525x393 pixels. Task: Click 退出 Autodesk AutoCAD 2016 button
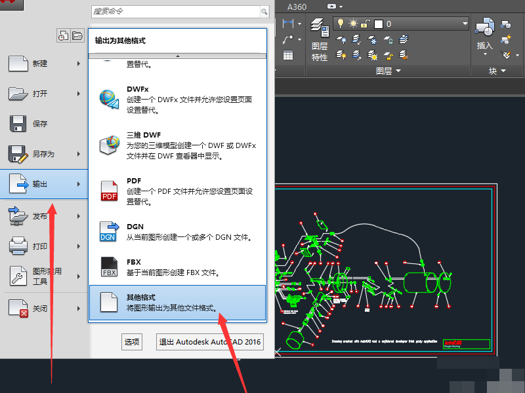click(x=210, y=342)
